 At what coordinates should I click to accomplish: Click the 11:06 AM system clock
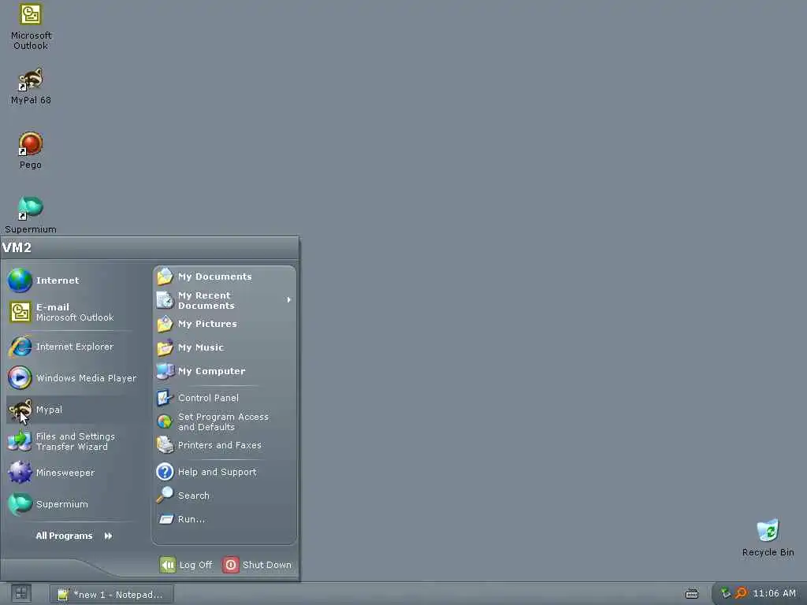[x=774, y=593]
